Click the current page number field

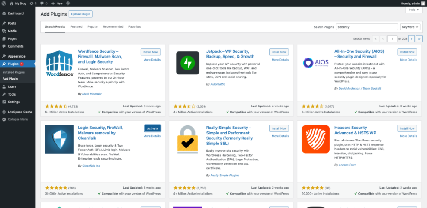tap(392, 39)
